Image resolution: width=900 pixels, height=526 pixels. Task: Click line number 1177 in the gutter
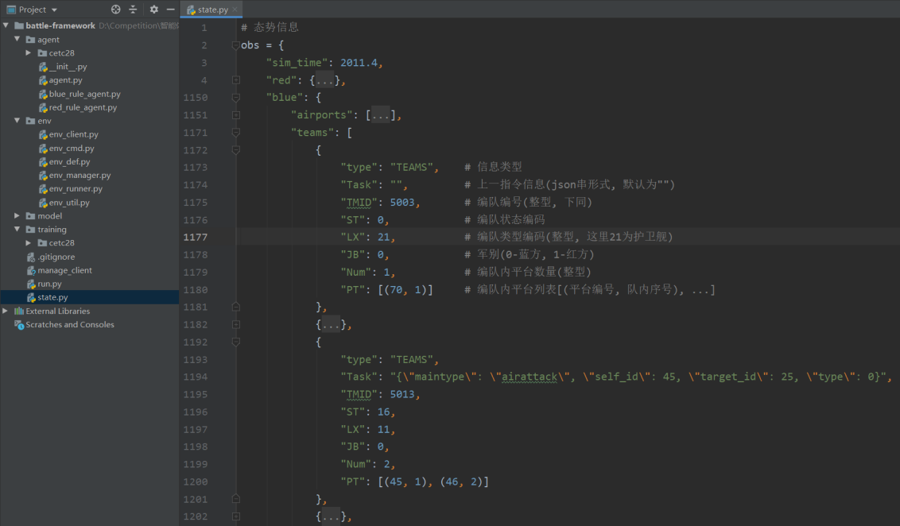(x=196, y=237)
